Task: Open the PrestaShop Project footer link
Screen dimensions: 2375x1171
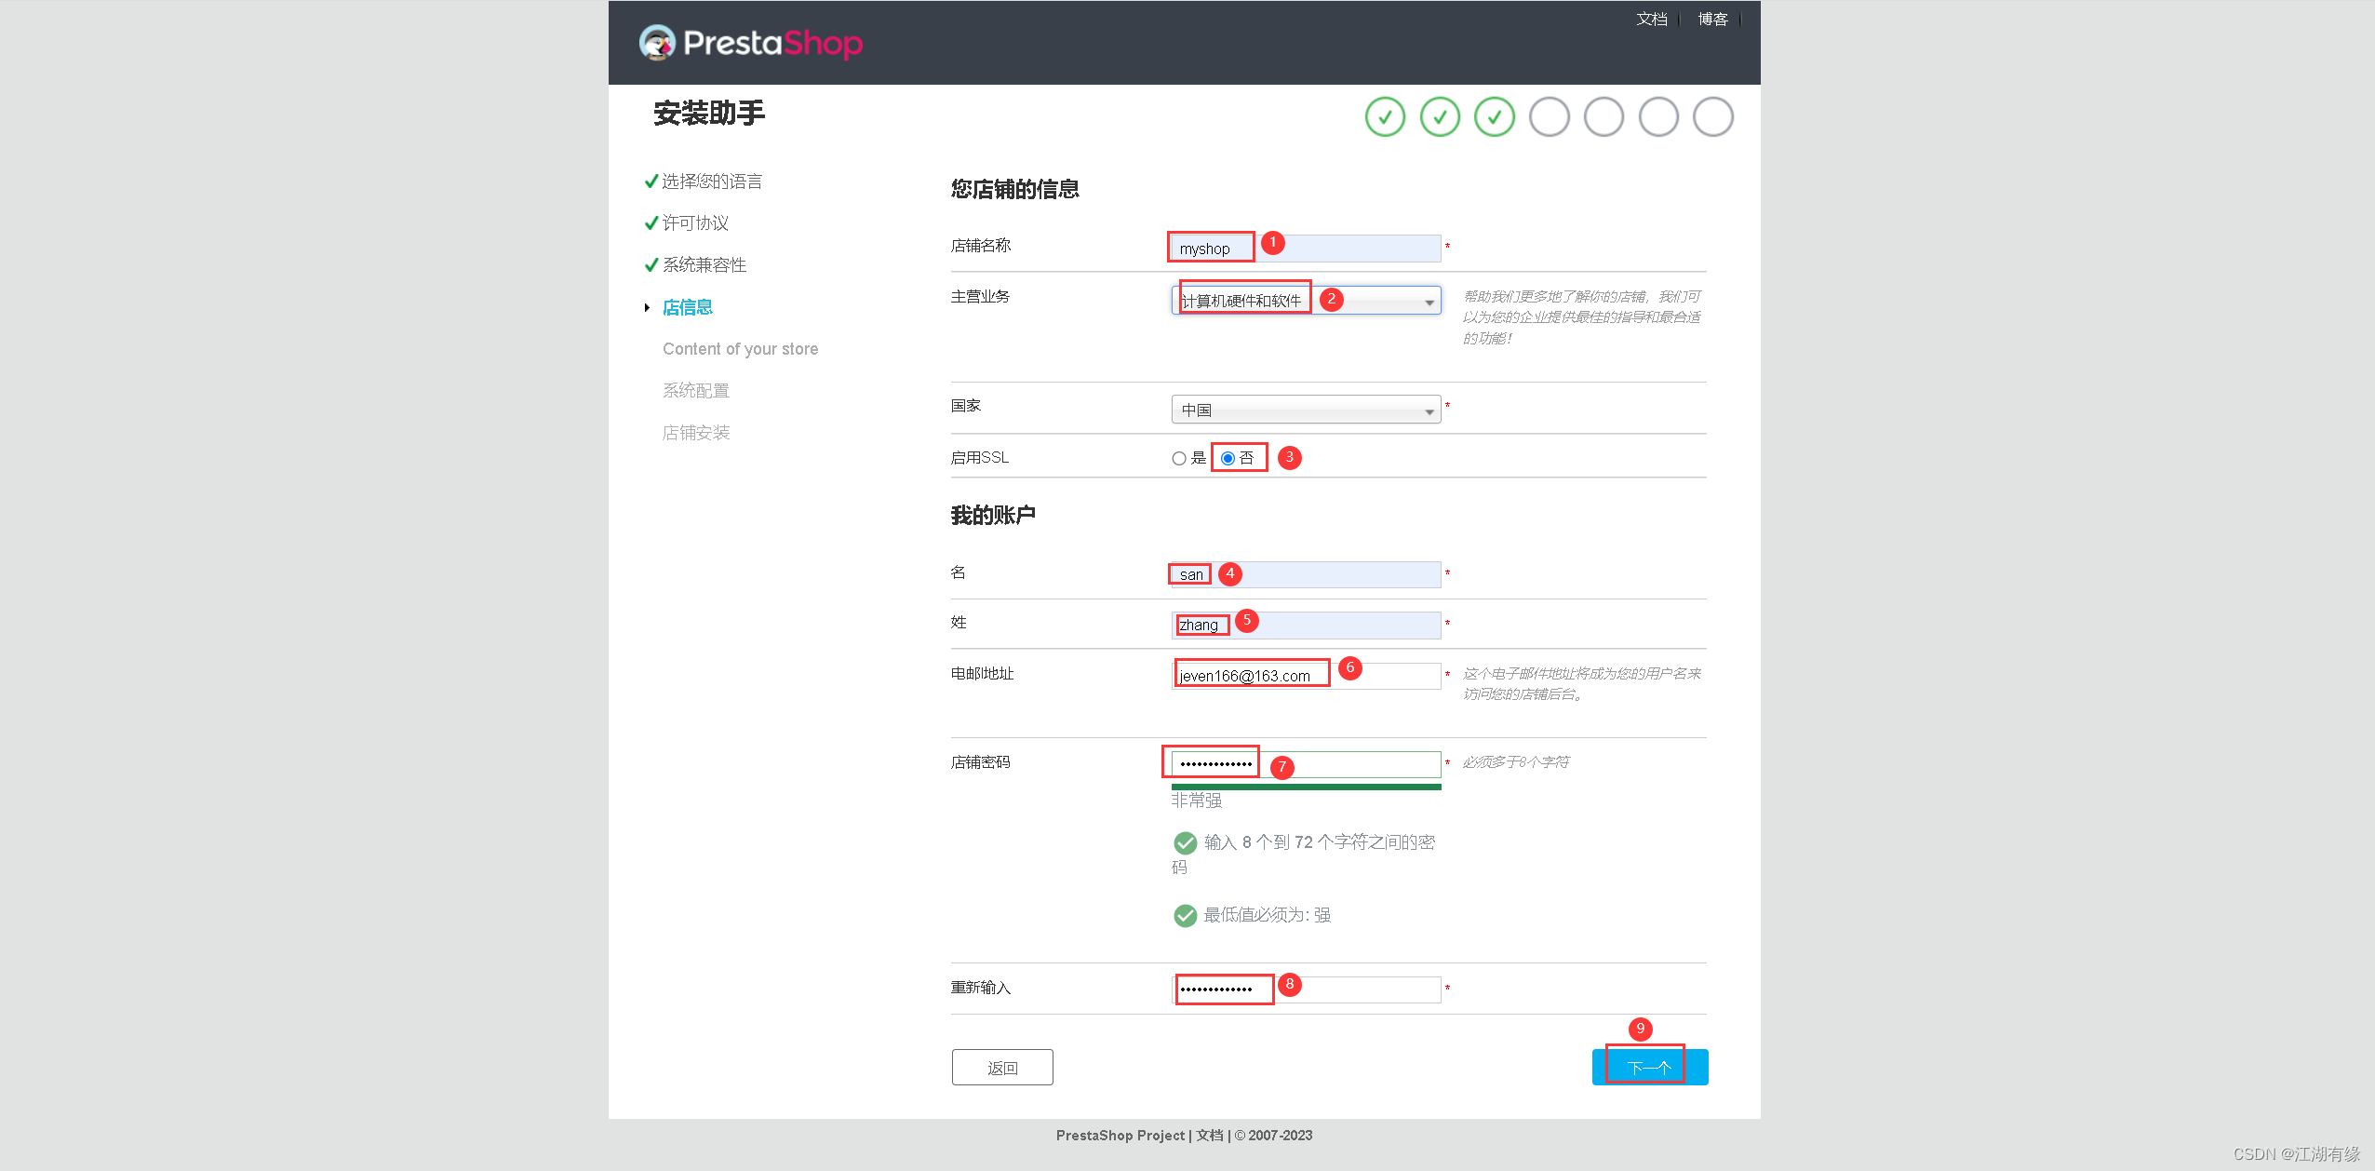Action: pos(1120,1136)
